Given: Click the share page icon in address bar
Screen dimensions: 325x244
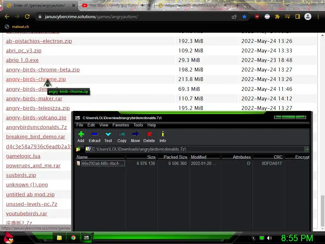Looking at the screenshot, I should click(x=234, y=17).
